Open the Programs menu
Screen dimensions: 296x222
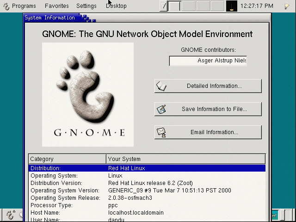[x=24, y=6]
